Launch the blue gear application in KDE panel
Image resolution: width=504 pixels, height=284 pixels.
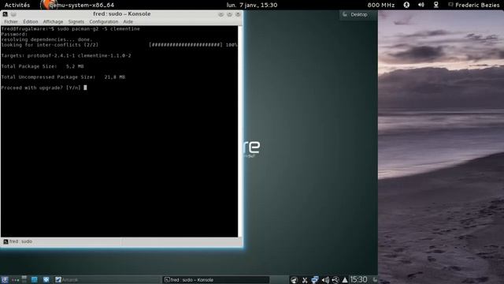[x=46, y=280]
